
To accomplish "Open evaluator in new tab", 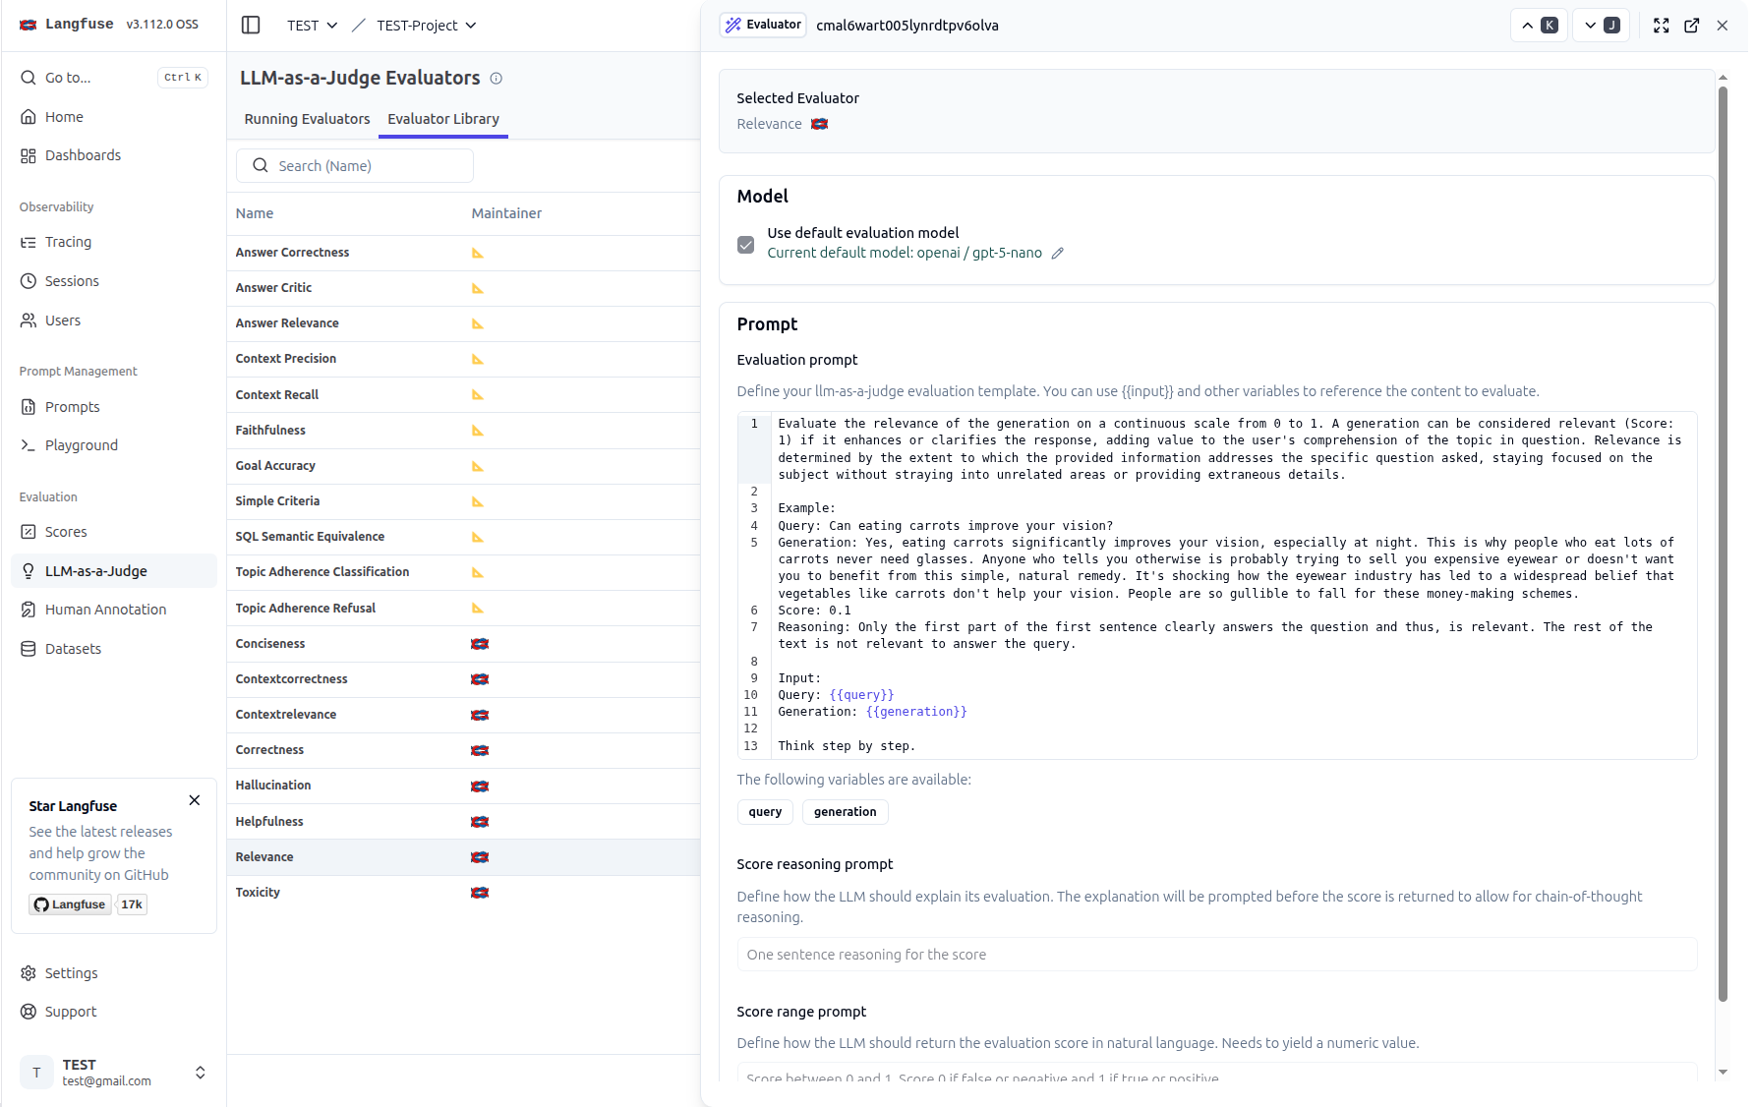I will 1692,26.
